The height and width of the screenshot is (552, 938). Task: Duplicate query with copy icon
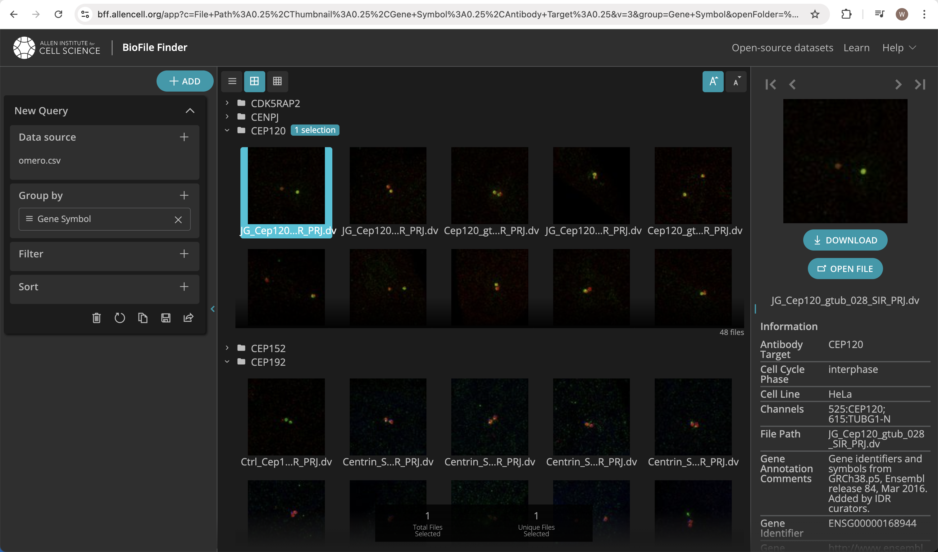[x=143, y=318]
